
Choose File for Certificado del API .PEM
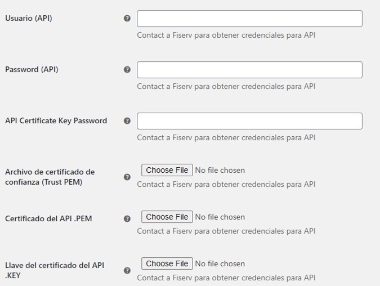(x=167, y=217)
